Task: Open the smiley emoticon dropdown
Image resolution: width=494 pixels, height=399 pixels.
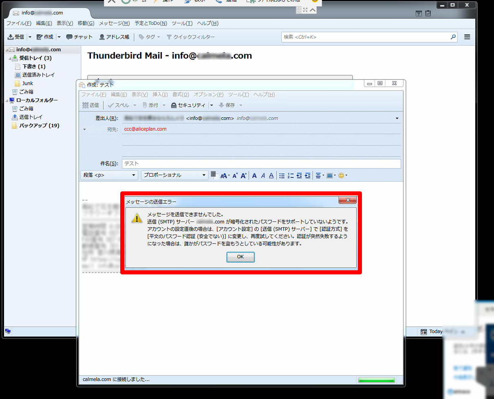Action: click(343, 175)
